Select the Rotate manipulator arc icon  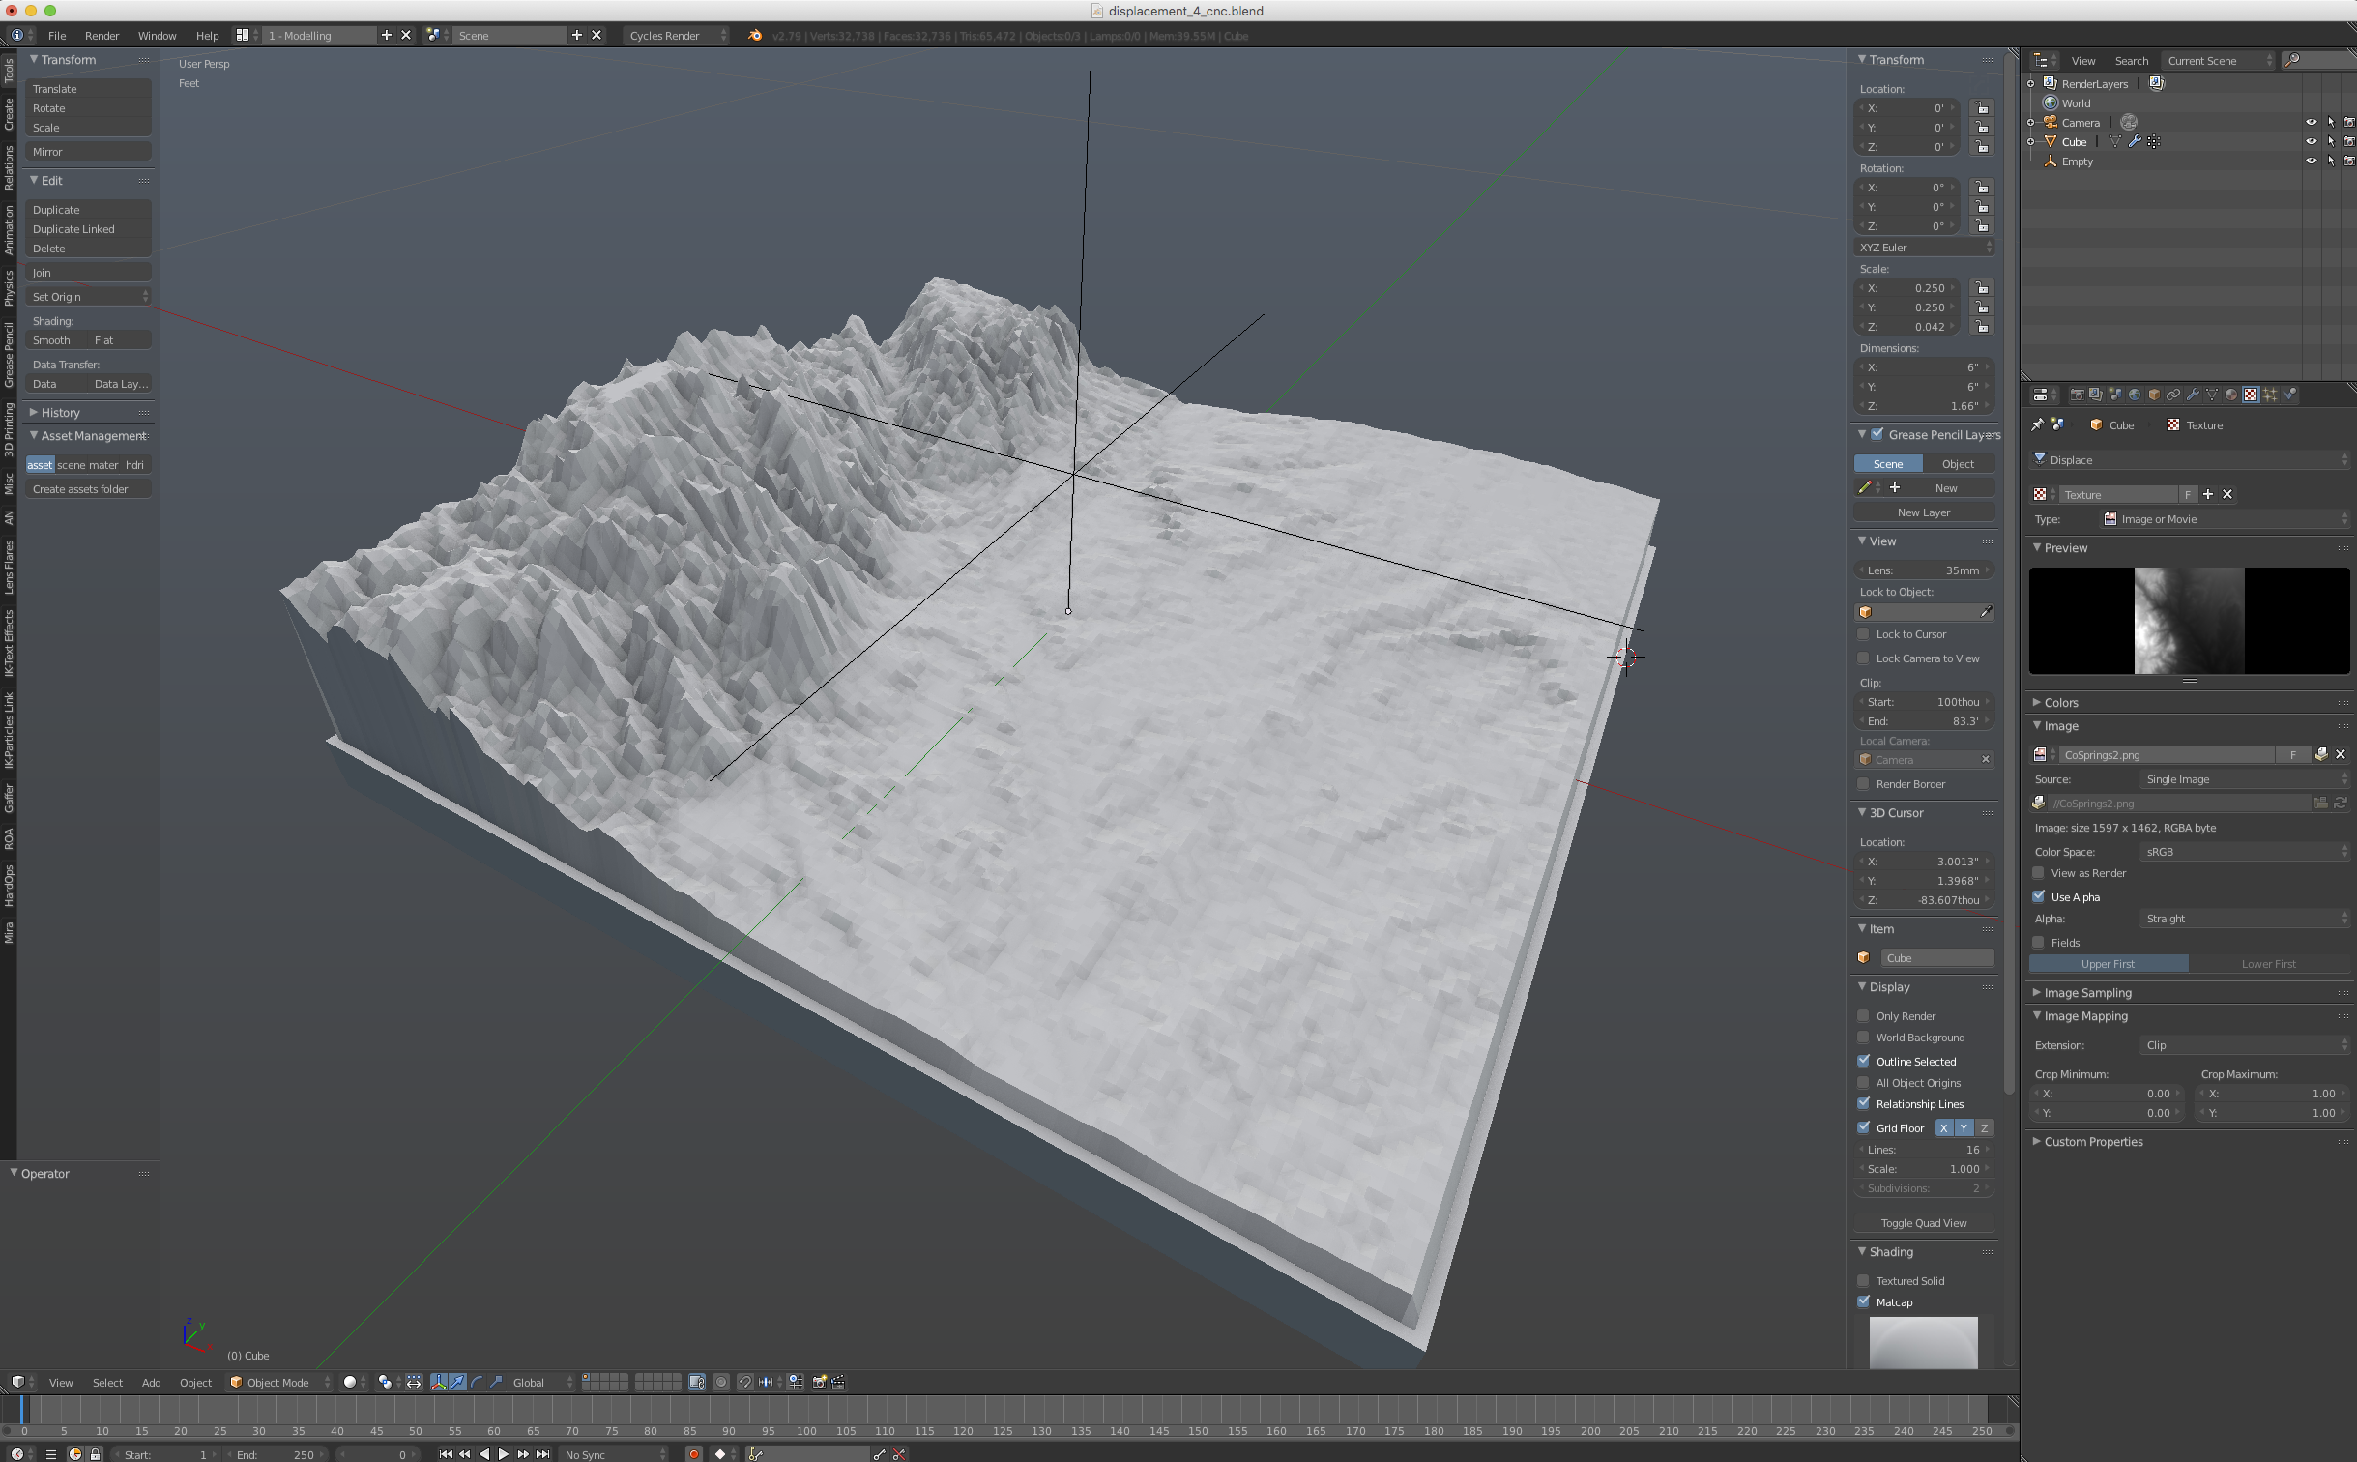[x=477, y=1382]
